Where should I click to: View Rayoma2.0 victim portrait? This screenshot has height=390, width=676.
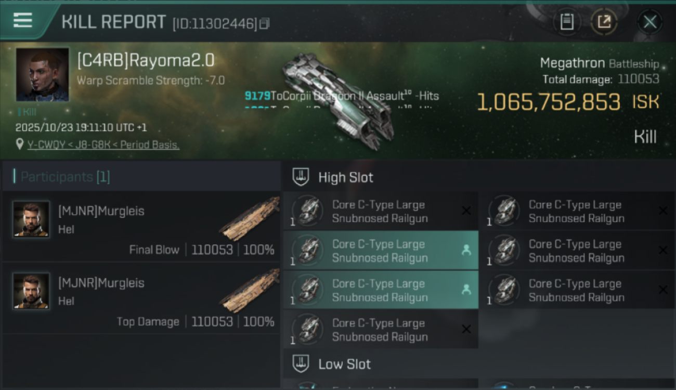pyautogui.click(x=42, y=74)
